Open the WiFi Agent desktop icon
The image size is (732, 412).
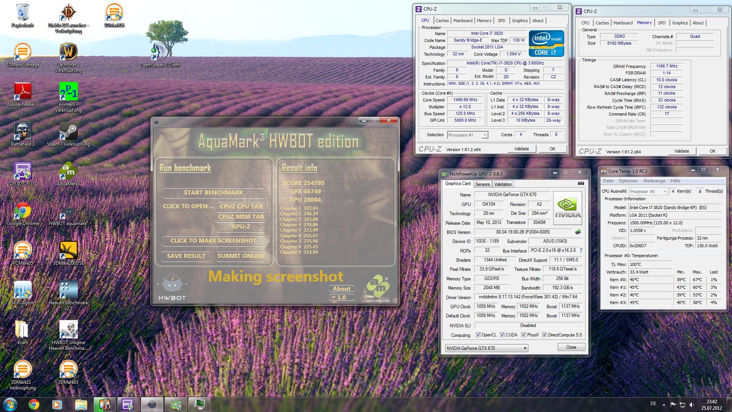(x=23, y=293)
